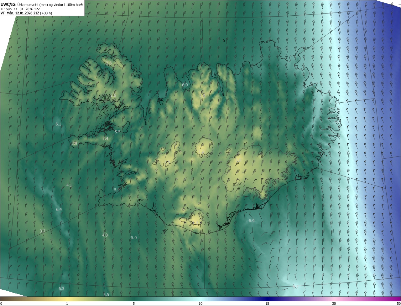This screenshot has width=401, height=306.
Task: Click the 10 tick label on color scale
Action: 200,304
